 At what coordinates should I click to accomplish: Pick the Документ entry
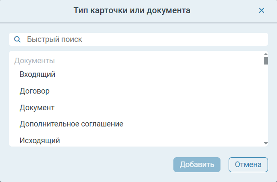point(37,107)
